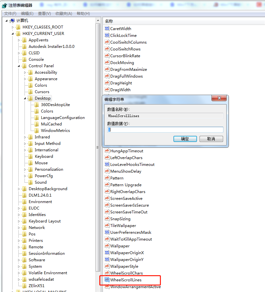Click the WindowMetrics folder icon
The width and height of the screenshot is (265, 292).
(x=36, y=131)
